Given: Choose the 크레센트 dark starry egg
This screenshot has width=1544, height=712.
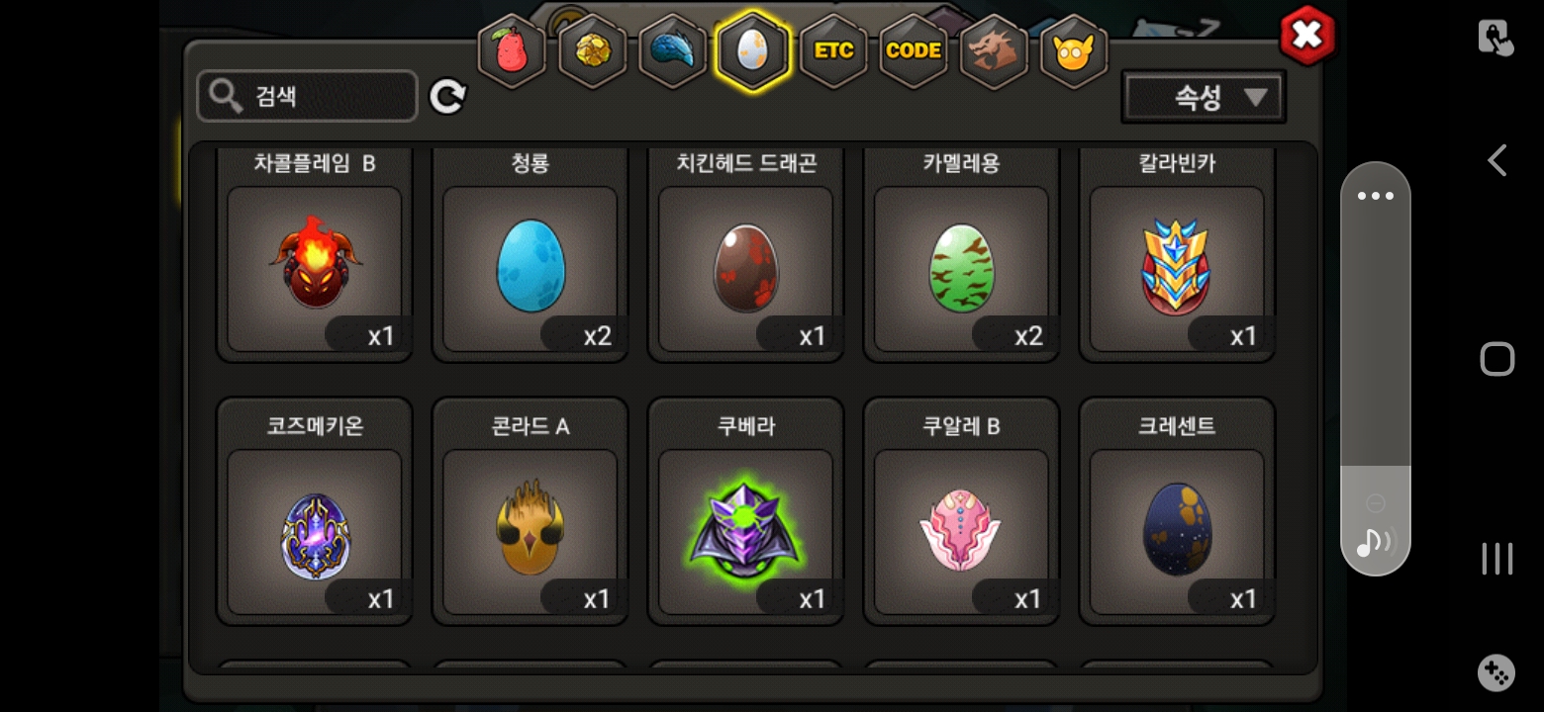Looking at the screenshot, I should pos(1177,511).
